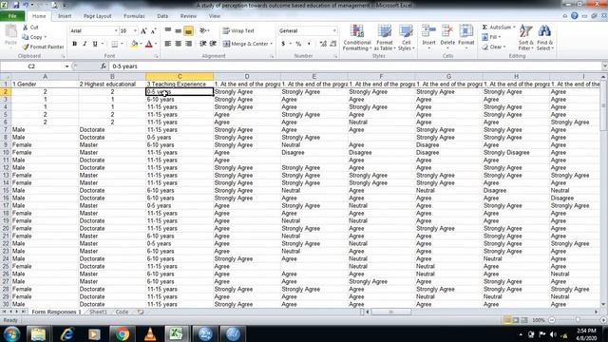This screenshot has height=342, width=608.
Task: Toggle Bold formatting
Action: (74, 44)
